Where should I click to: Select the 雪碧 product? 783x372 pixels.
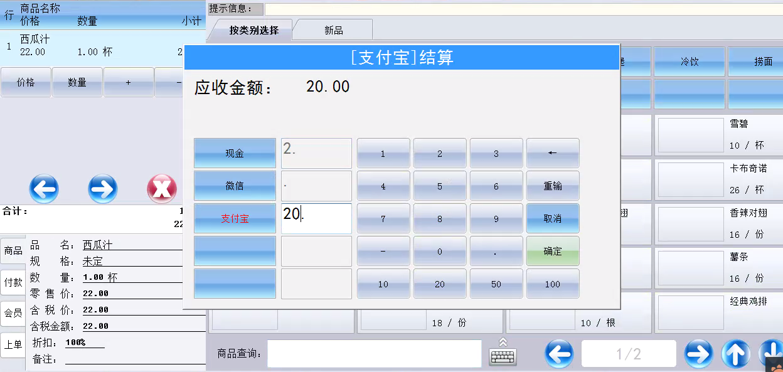718,135
